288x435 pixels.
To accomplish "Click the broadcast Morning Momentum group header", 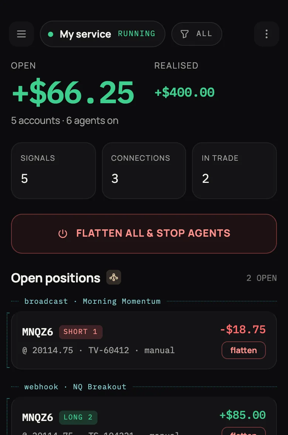I will click(92, 301).
